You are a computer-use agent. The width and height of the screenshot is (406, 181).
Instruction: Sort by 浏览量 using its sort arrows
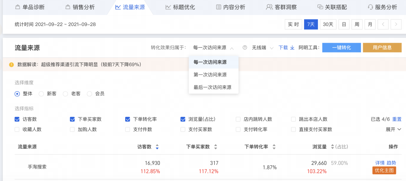[x=333, y=147]
